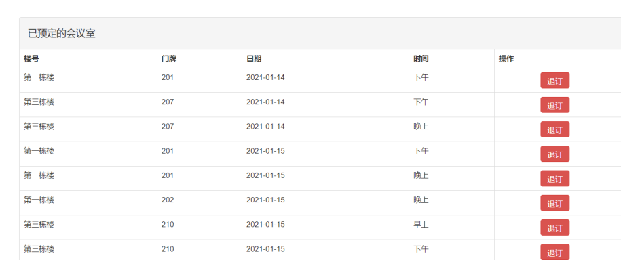Screen dimensions: 621x260
Task: Click the 已预定的会议室 panel title
Action: [61, 34]
